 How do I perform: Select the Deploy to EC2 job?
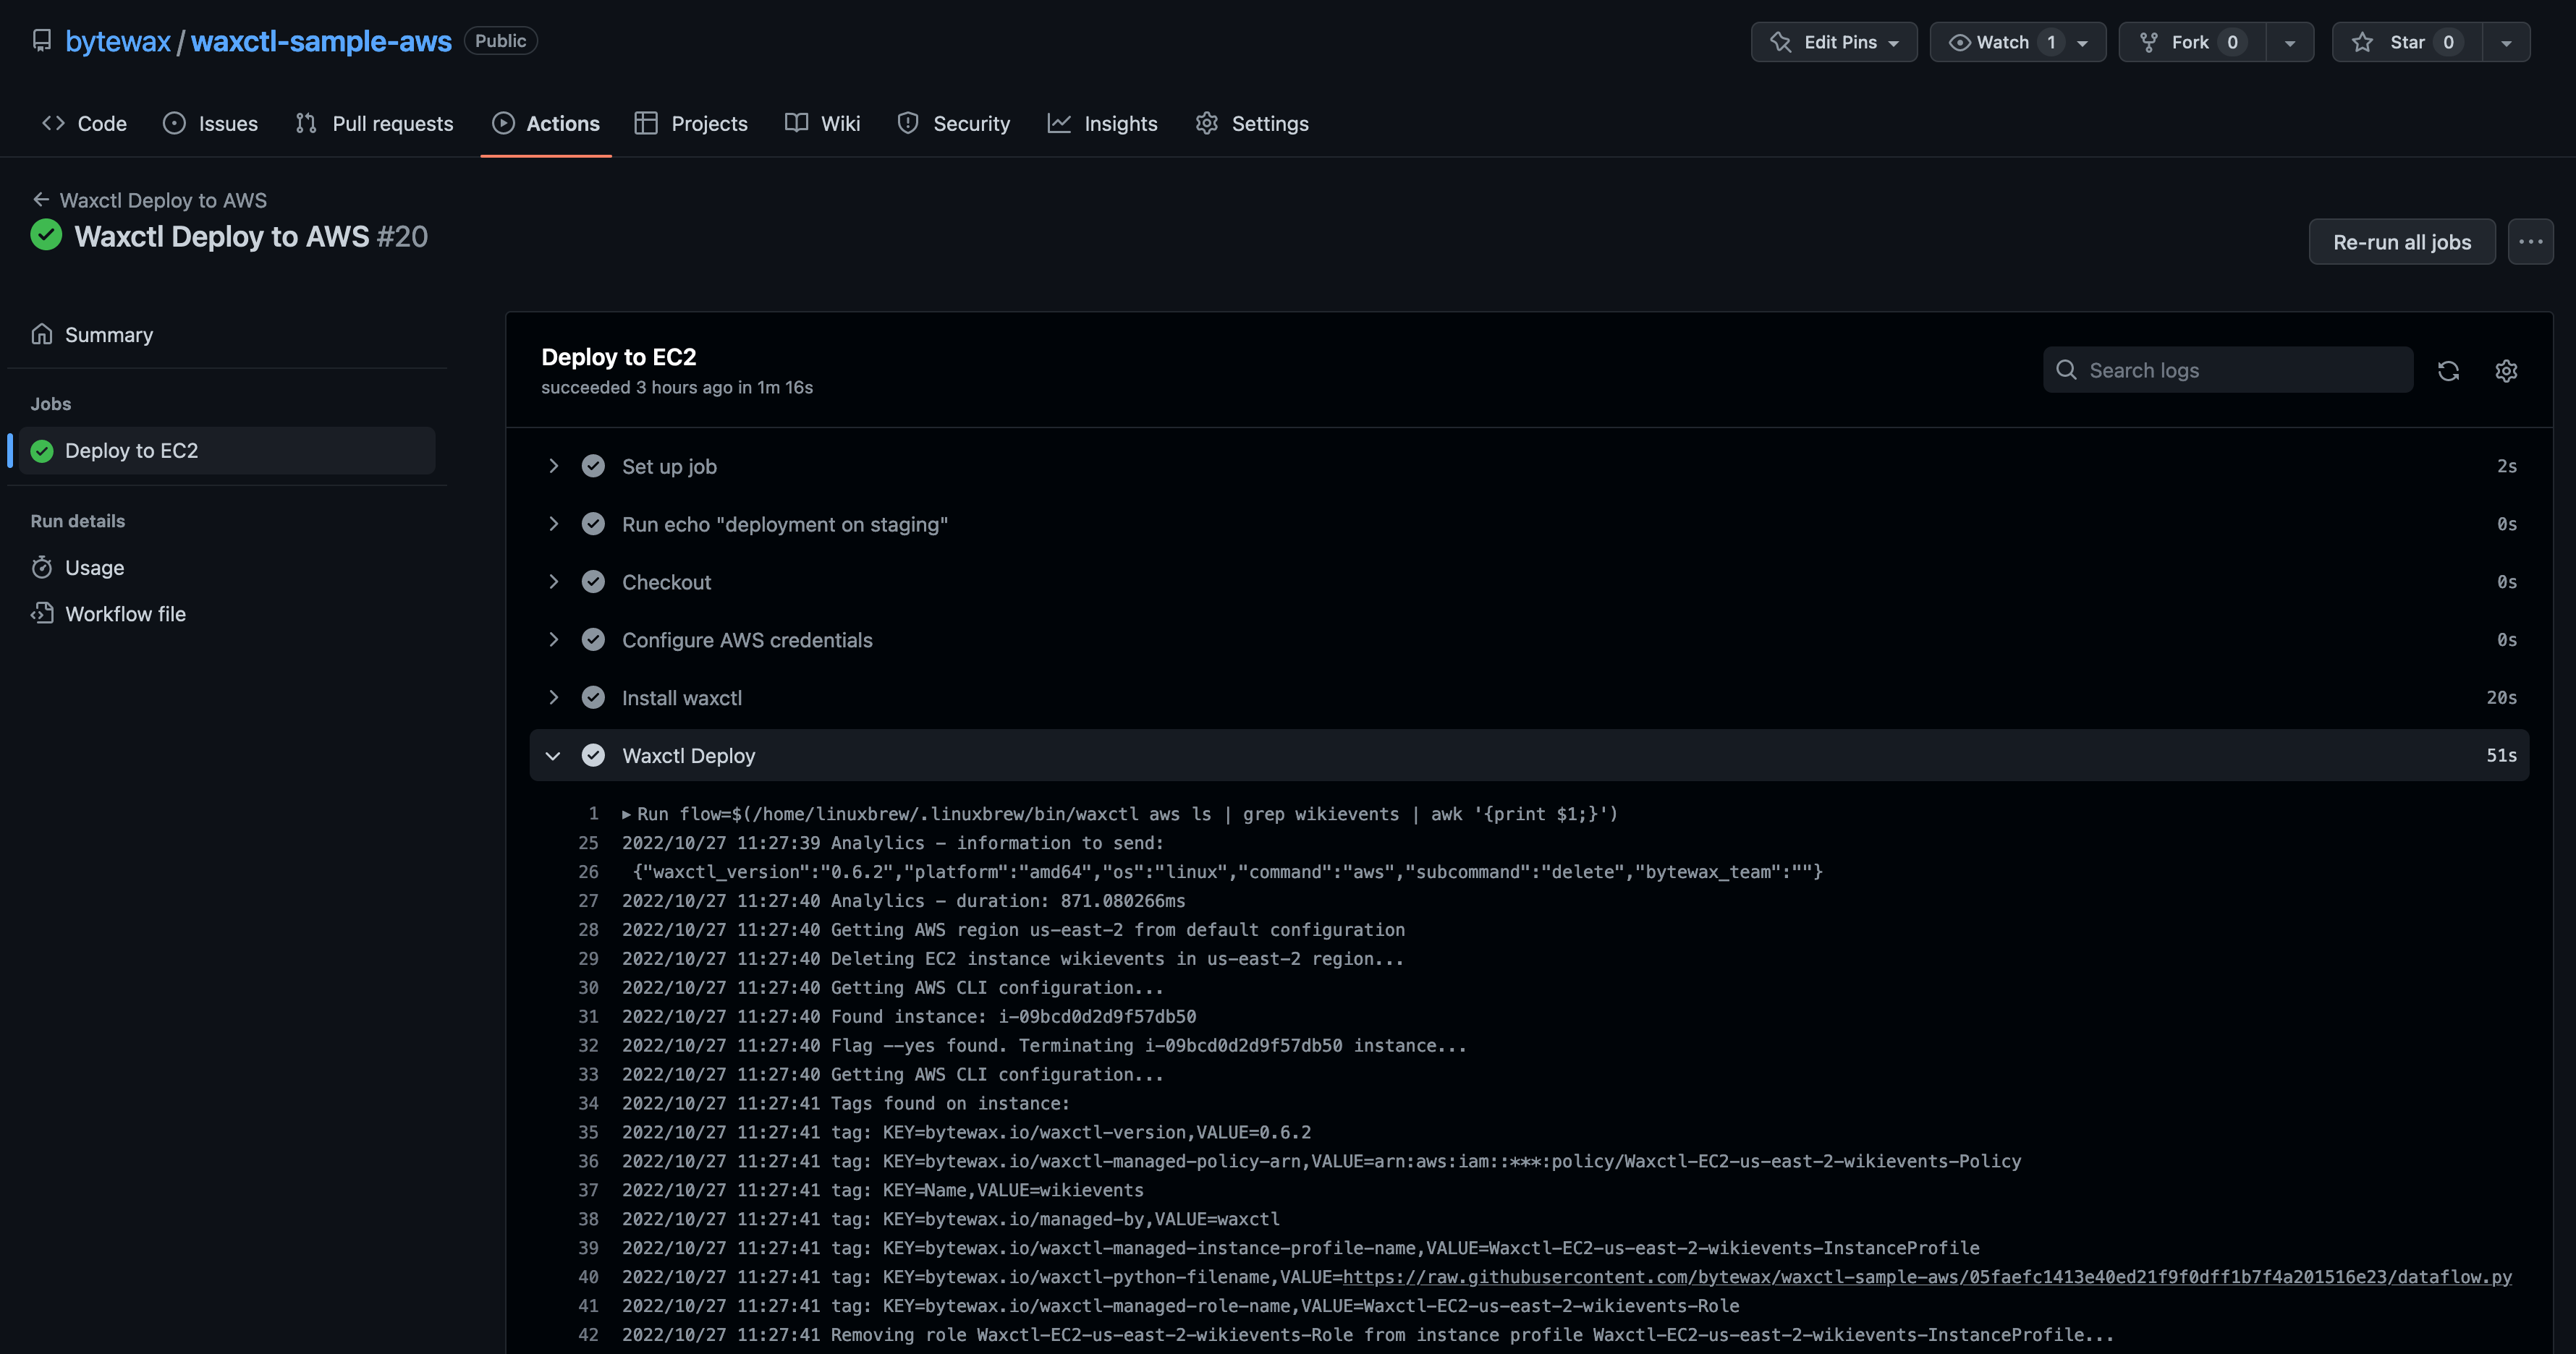coord(227,451)
